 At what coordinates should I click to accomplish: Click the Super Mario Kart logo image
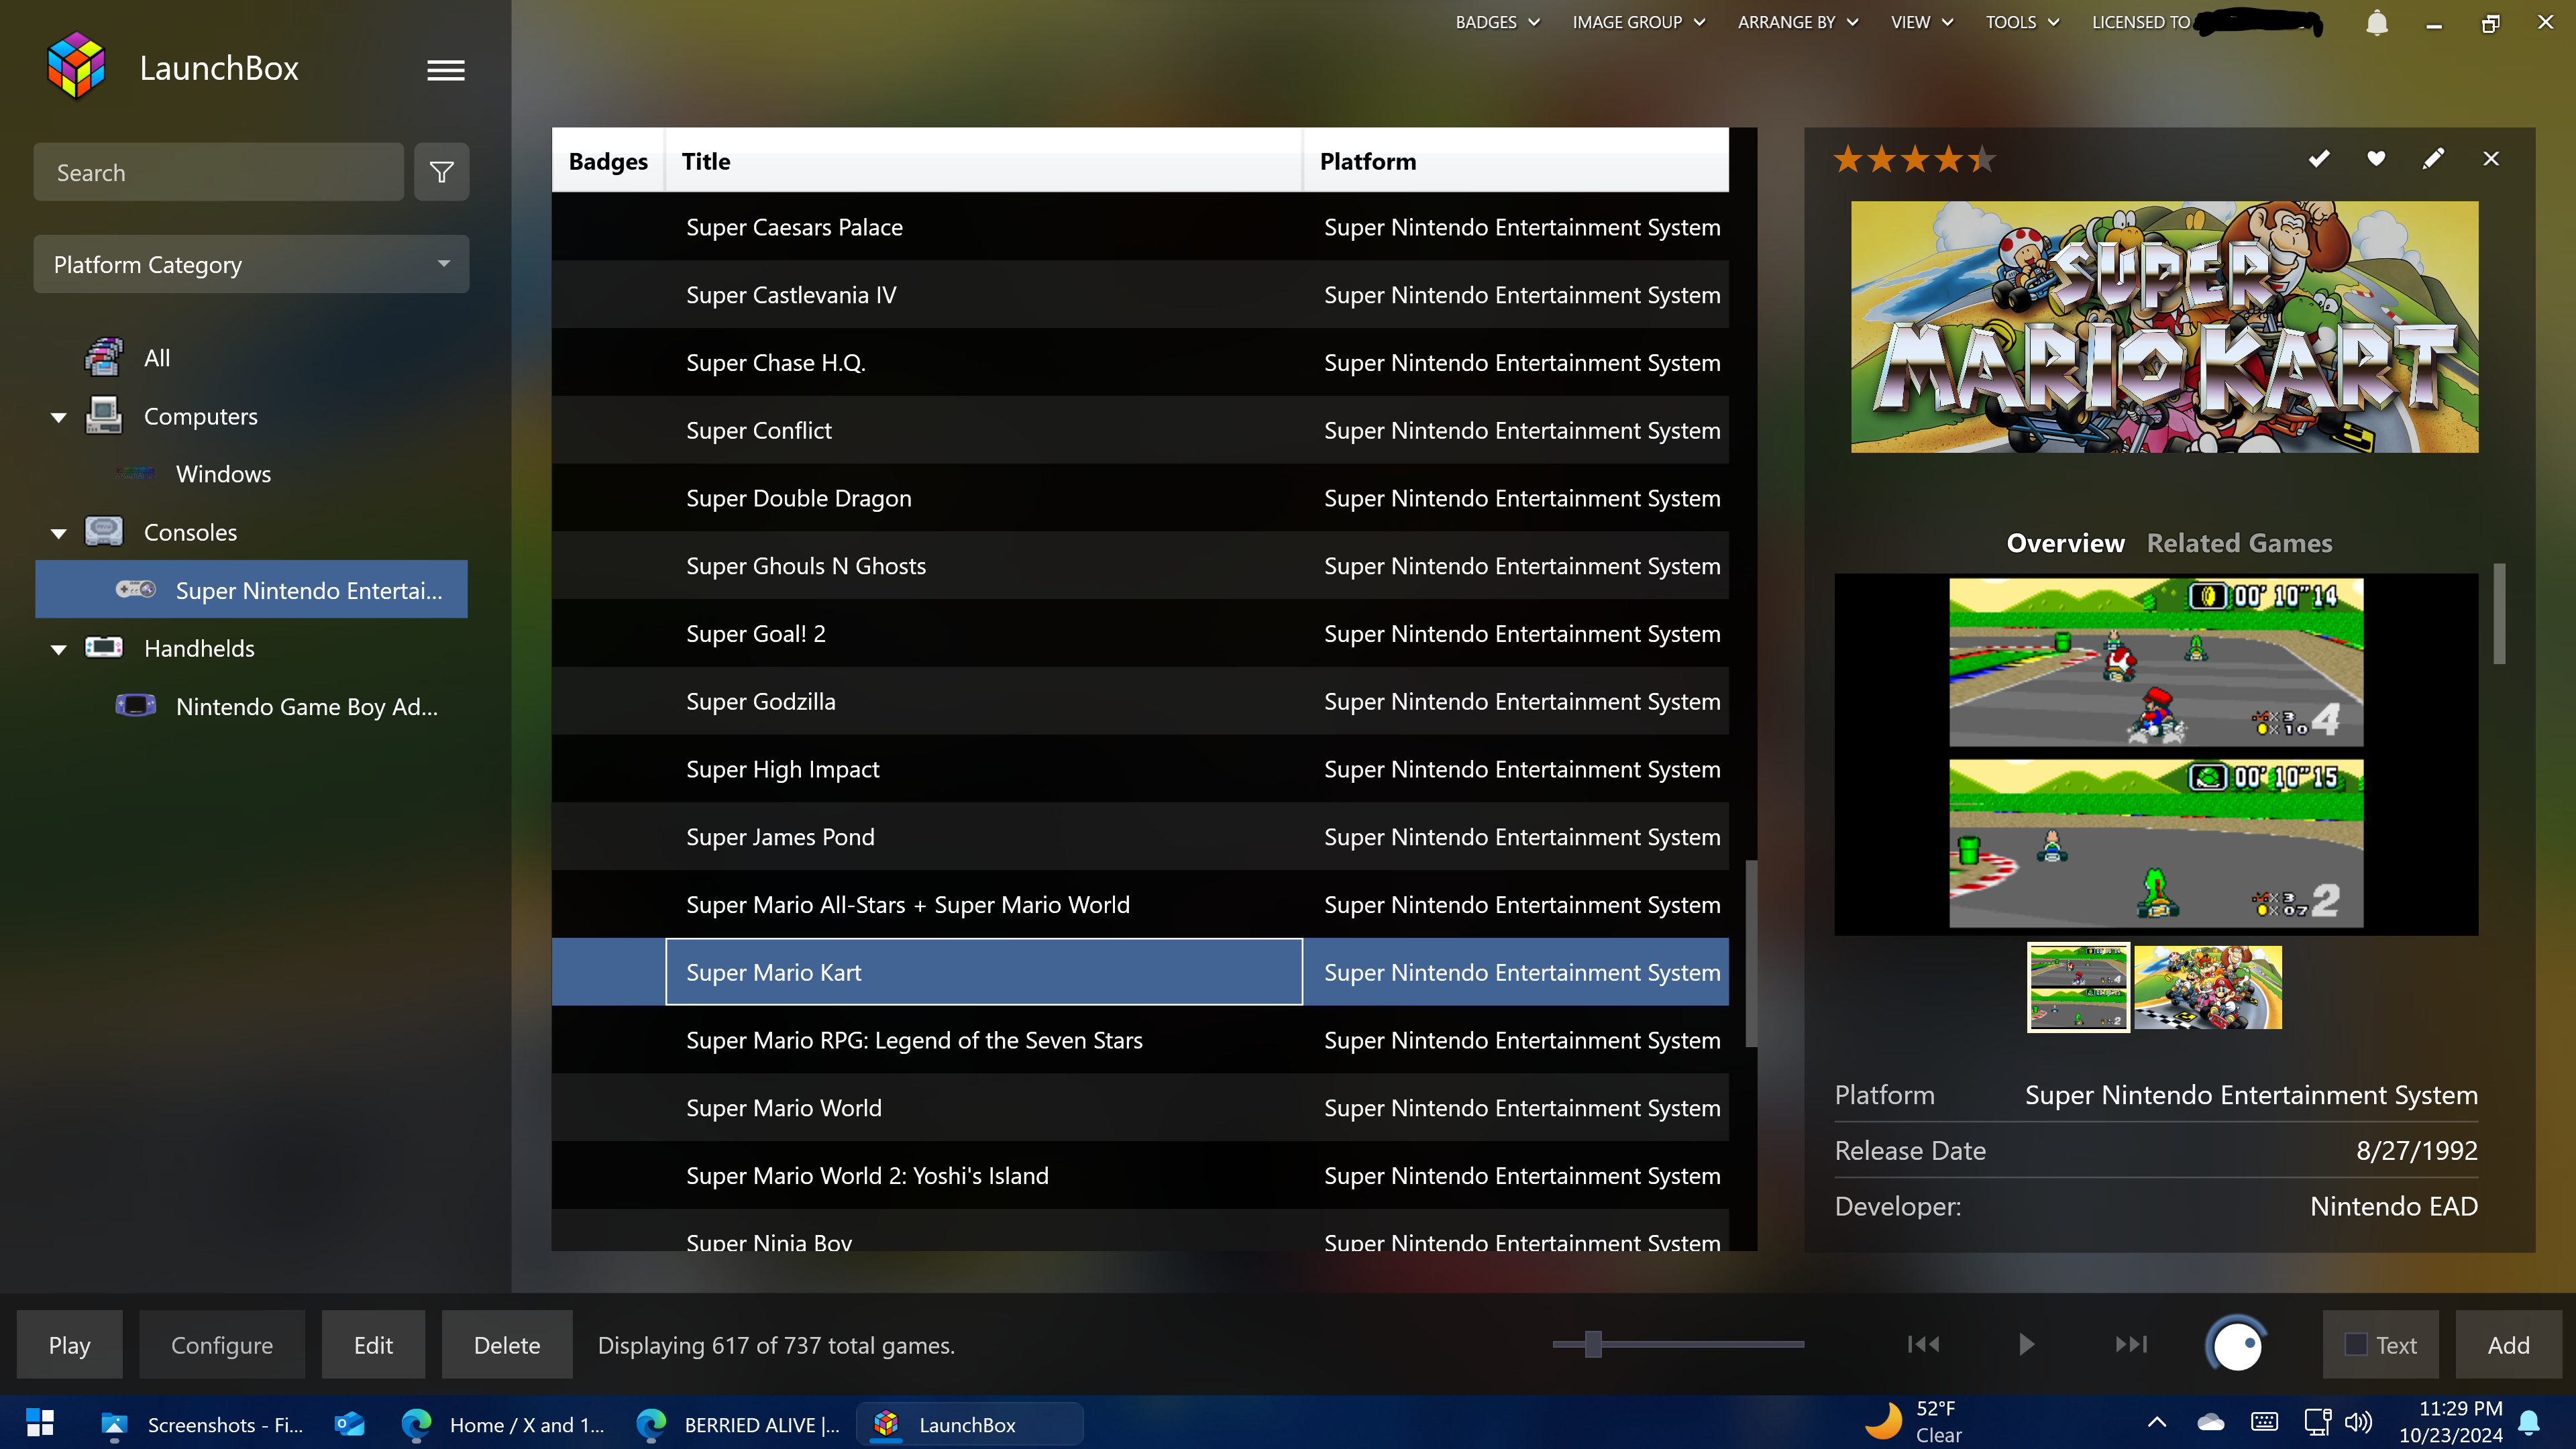2164,327
